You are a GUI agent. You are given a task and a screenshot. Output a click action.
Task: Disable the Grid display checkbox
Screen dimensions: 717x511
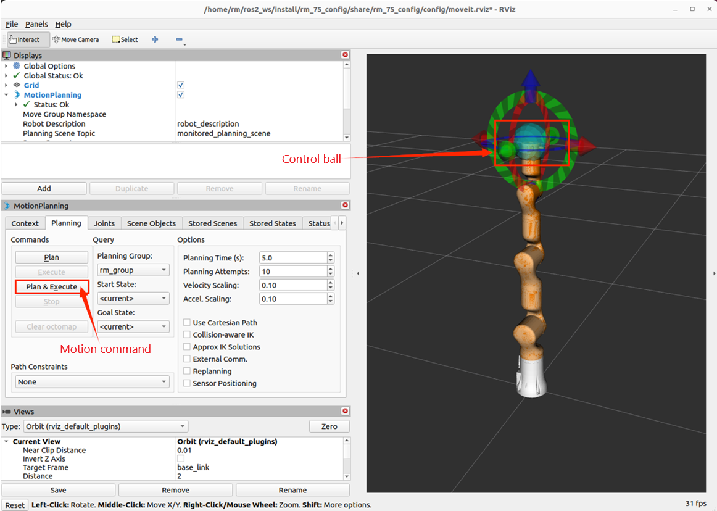click(181, 85)
